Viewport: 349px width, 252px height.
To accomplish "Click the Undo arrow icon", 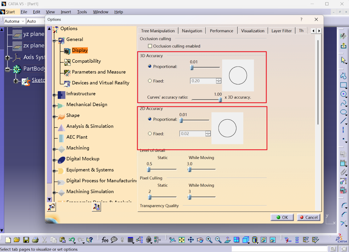I will point(72,240).
